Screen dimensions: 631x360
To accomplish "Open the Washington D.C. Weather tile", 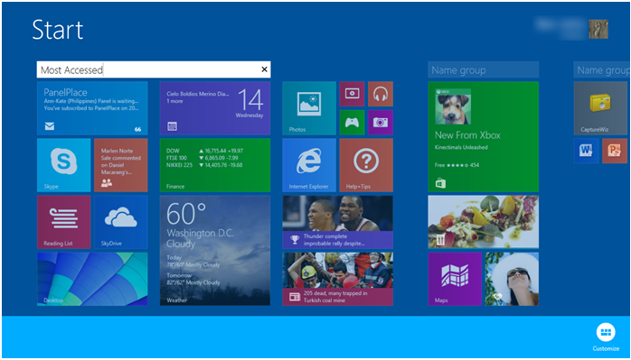I will click(x=215, y=251).
